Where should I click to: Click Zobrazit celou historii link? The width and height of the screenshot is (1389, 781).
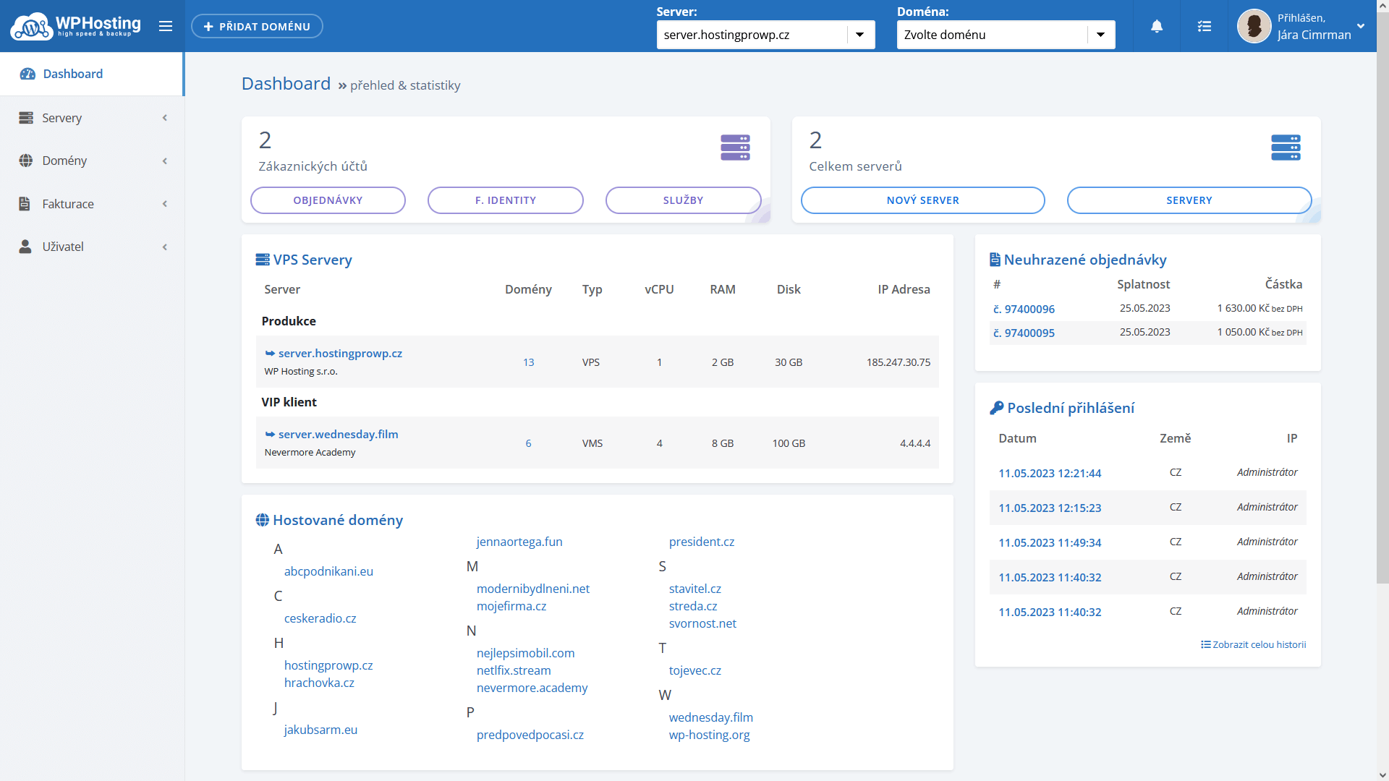1259,644
